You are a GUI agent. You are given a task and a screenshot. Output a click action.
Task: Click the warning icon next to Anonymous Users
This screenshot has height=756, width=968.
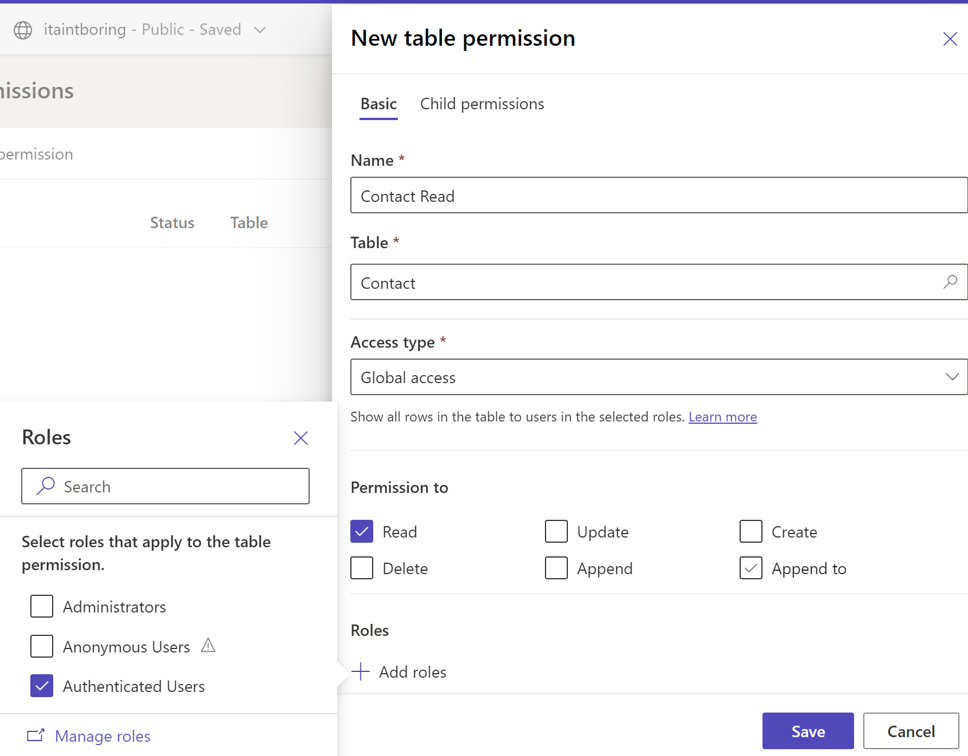208,646
